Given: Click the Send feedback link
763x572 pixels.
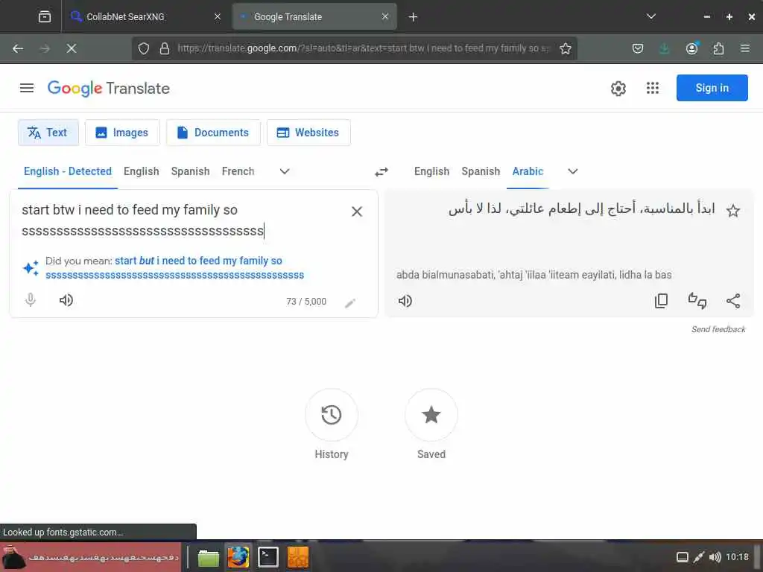Looking at the screenshot, I should (718, 329).
